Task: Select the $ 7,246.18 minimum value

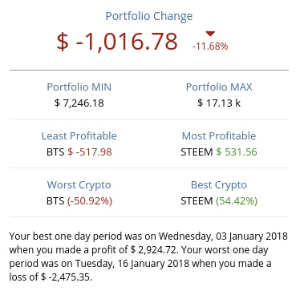Action: 79,103
